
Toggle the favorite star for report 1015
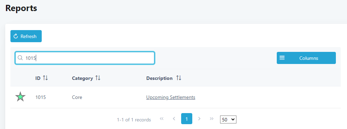point(21,96)
